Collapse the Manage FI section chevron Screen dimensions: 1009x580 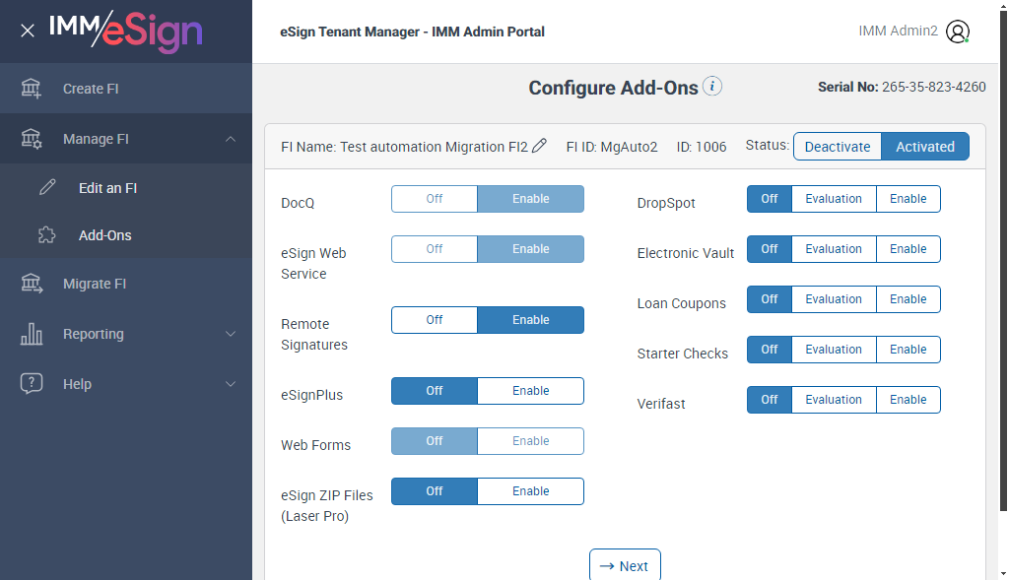(x=231, y=139)
